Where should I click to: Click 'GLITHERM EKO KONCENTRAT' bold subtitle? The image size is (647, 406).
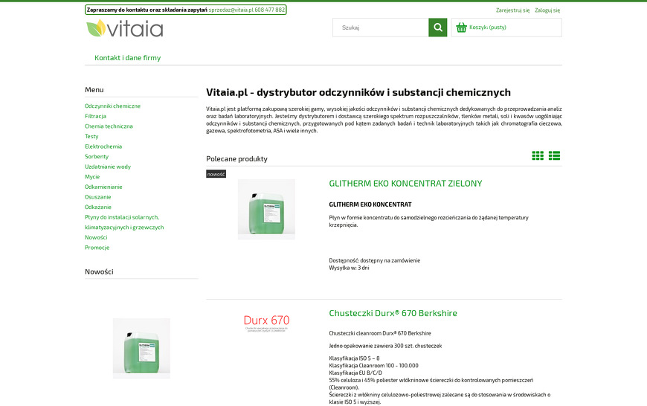pos(370,204)
